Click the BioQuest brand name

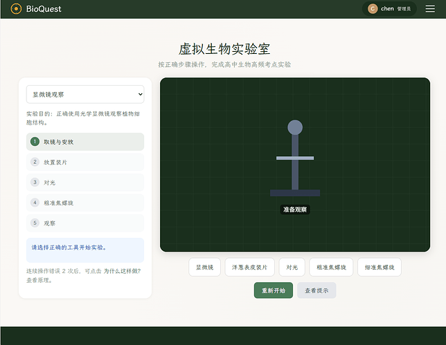44,9
